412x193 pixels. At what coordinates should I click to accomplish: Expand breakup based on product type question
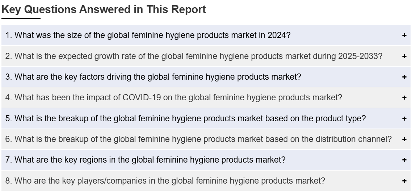206,118
